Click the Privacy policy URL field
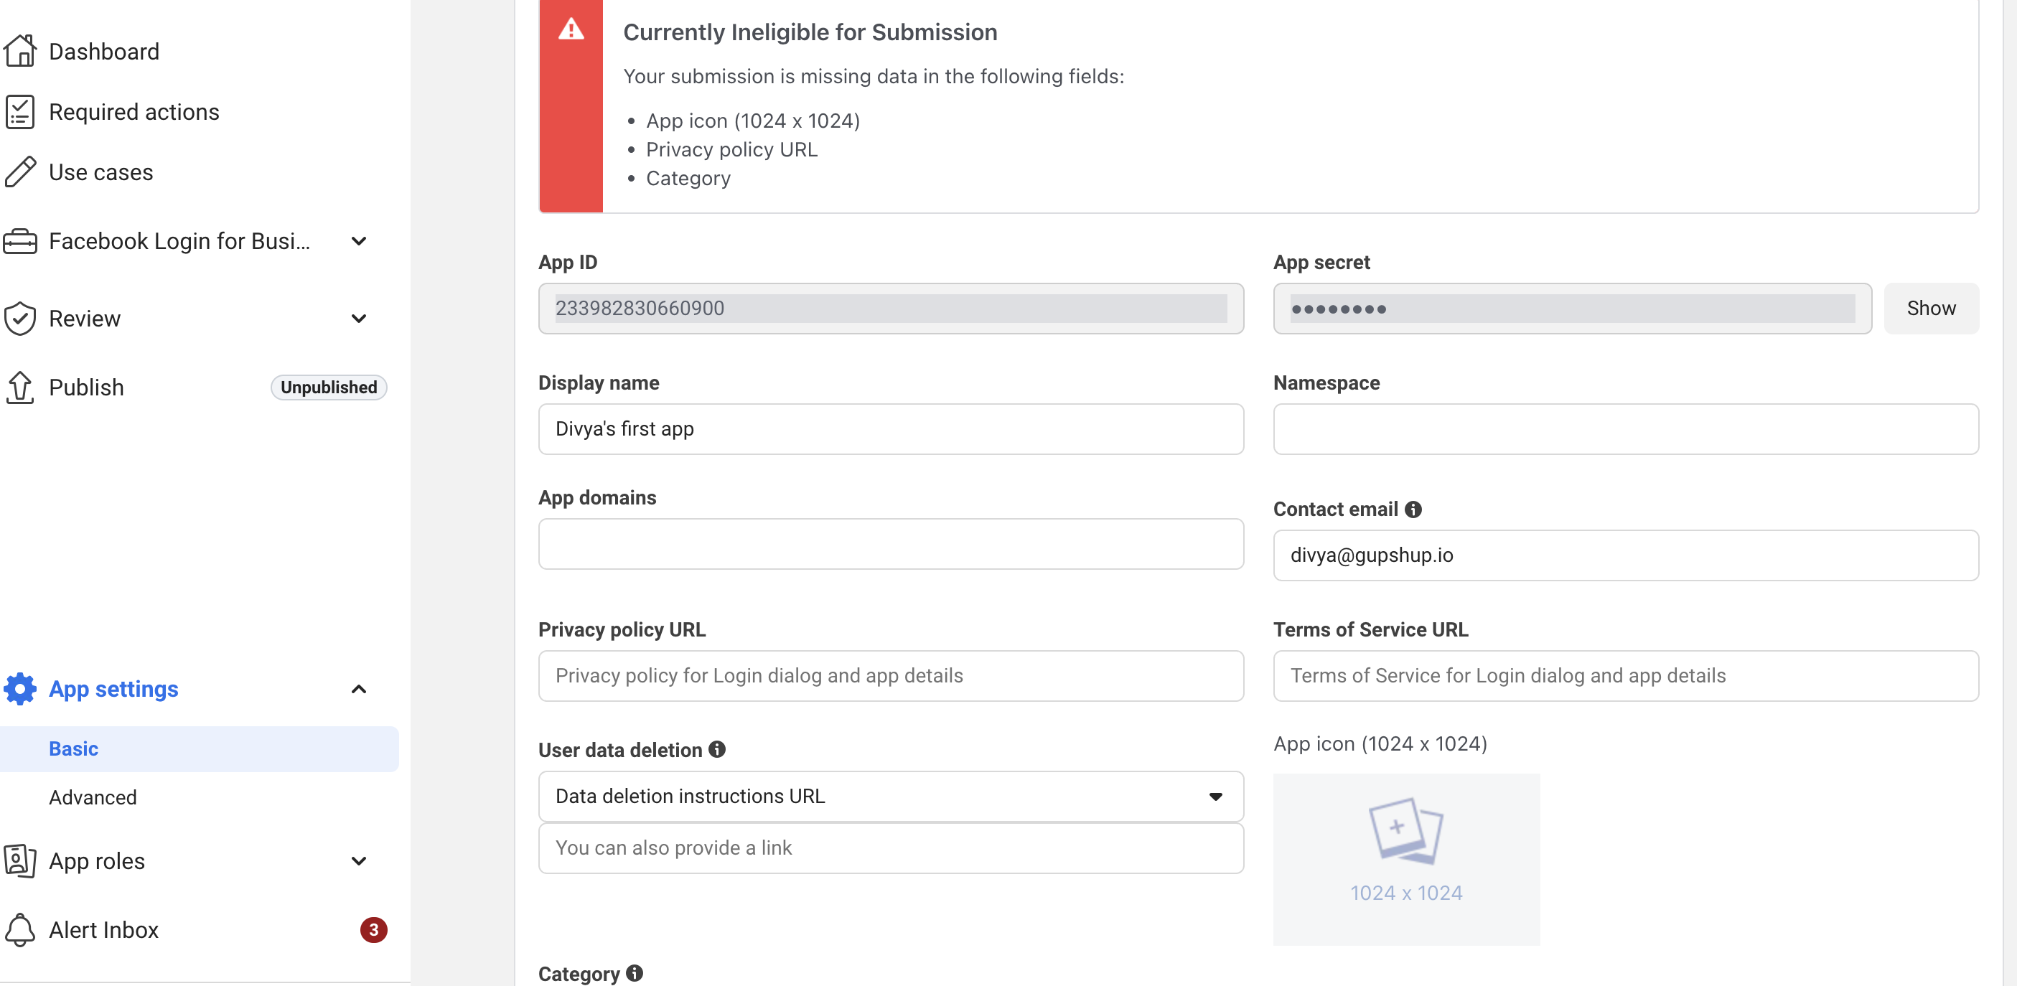This screenshot has height=986, width=2017. pyautogui.click(x=890, y=676)
